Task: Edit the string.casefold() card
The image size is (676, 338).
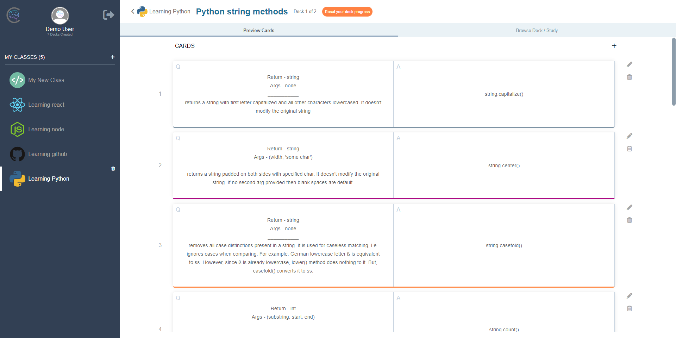Action: pos(630,207)
